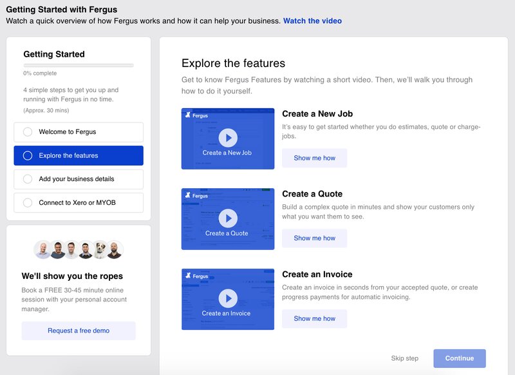Click the Create a New Job heading
The width and height of the screenshot is (515, 375).
(x=317, y=113)
